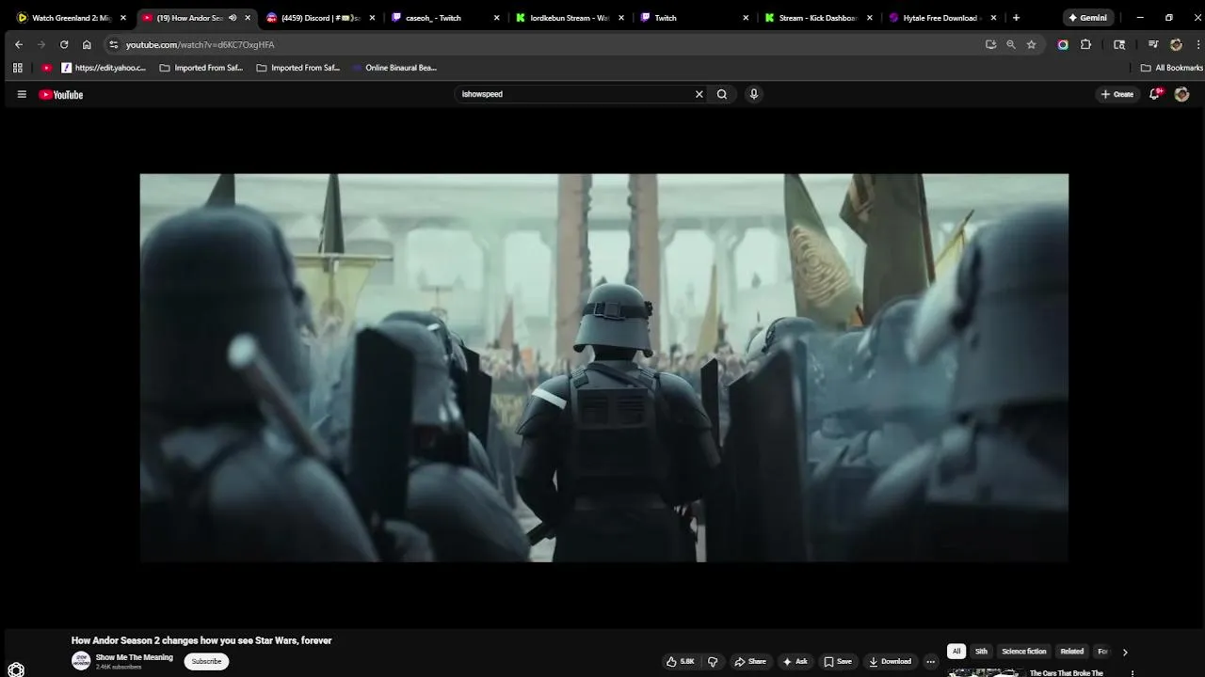This screenshot has width=1205, height=677.
Task: Click the YouTube Create button
Action: 1117,94
